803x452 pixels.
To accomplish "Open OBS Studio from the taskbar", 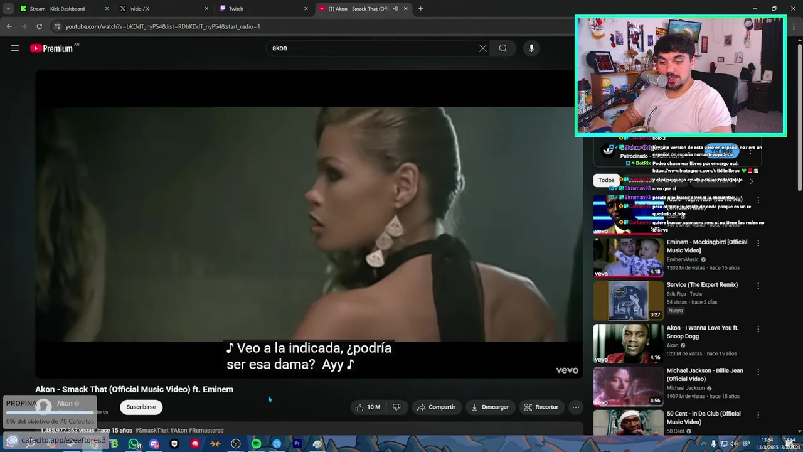I will click(236, 444).
